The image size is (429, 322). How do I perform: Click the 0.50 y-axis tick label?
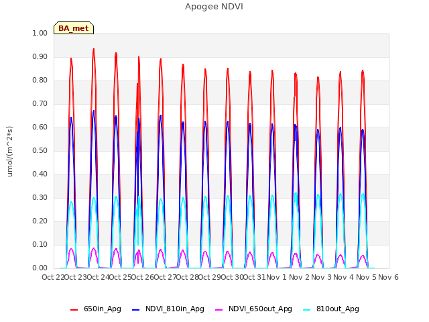[x=40, y=150]
